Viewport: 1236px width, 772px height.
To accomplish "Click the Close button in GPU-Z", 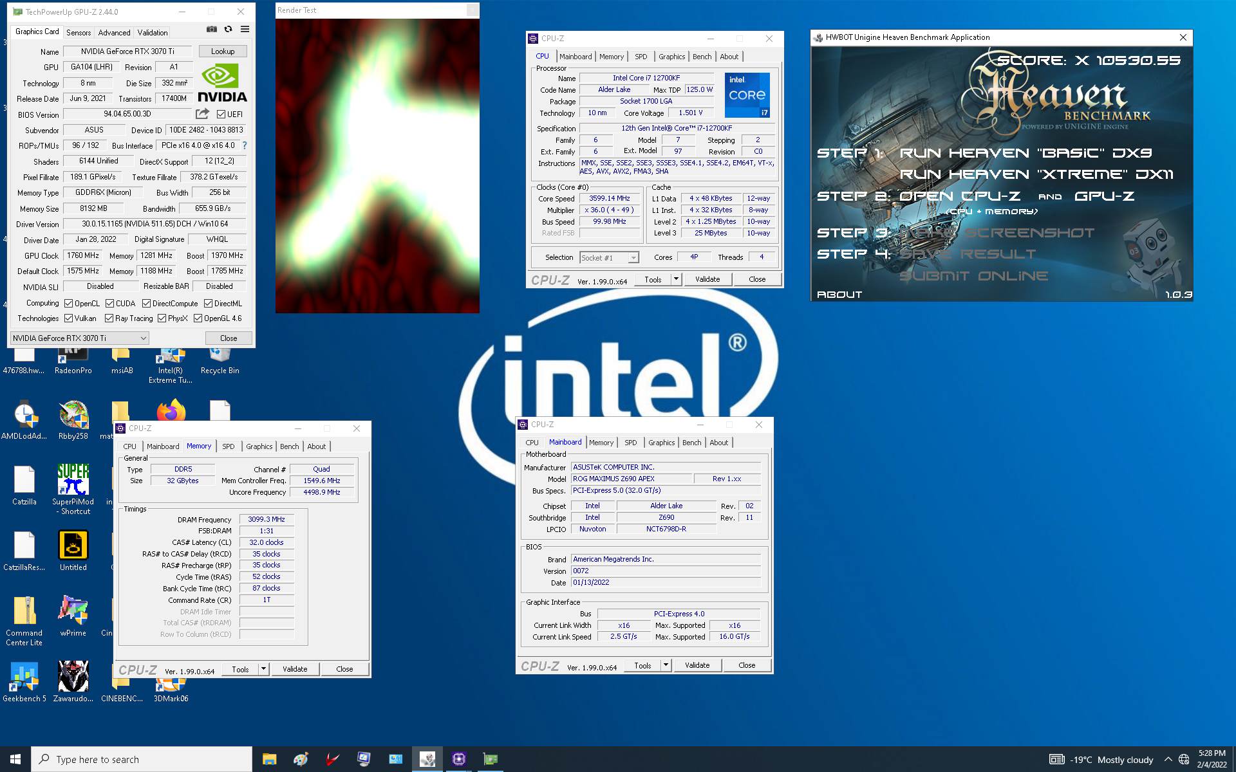I will (x=229, y=338).
